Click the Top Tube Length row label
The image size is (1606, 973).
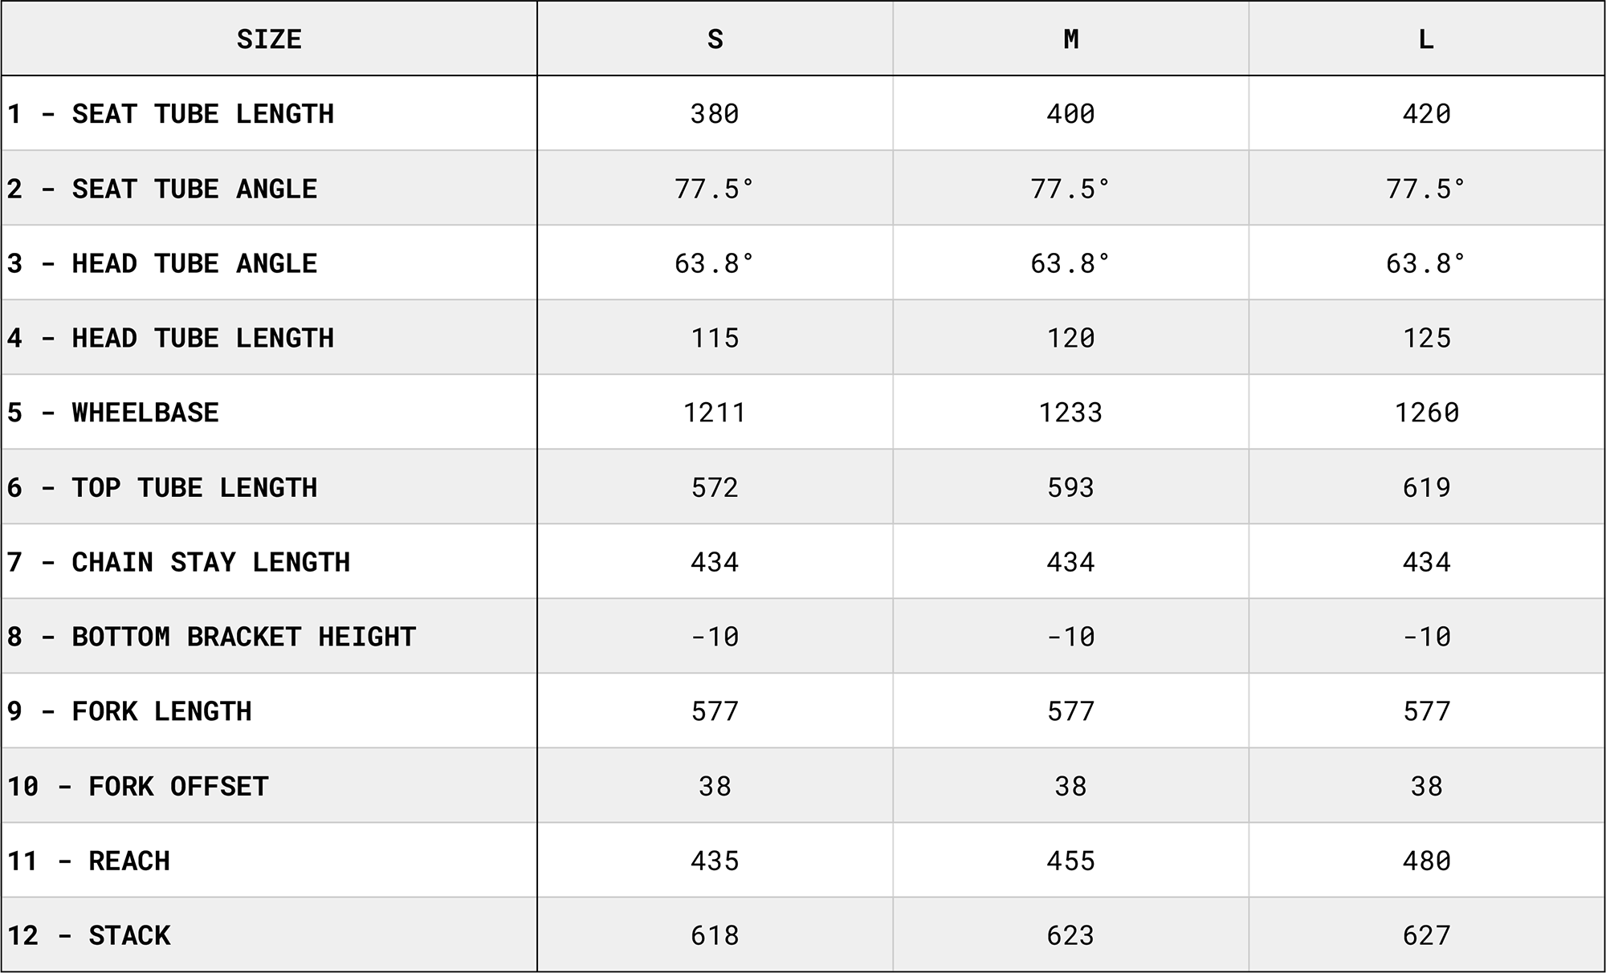(162, 487)
